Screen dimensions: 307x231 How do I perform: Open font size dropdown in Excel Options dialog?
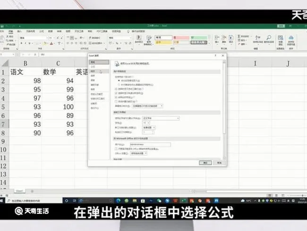click(x=146, y=123)
